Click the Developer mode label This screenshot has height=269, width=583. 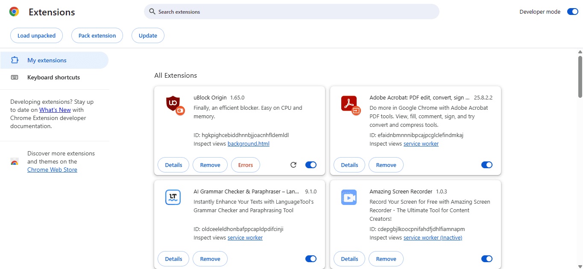(540, 12)
